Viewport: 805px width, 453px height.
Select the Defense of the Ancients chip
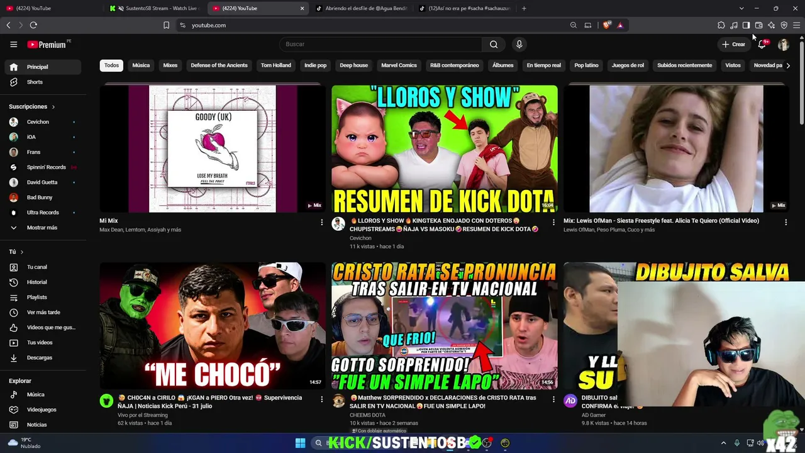(x=219, y=65)
